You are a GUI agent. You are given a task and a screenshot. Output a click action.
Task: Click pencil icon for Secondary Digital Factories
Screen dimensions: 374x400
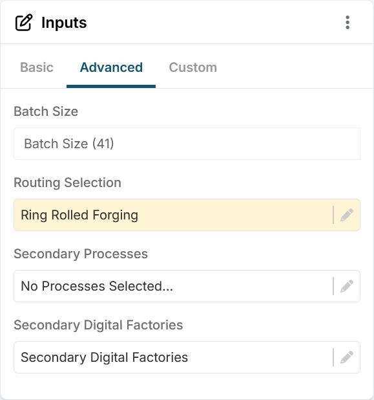[x=347, y=357]
